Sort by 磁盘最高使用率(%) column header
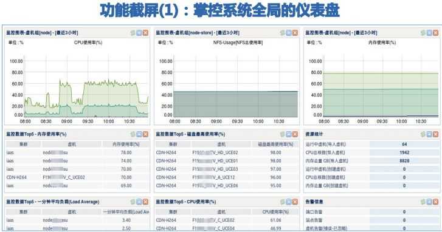 tap(275, 144)
